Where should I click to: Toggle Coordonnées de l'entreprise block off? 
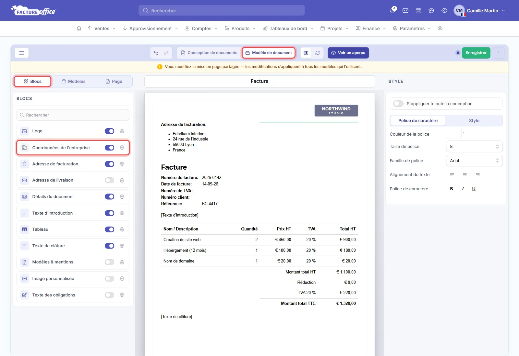(110, 148)
